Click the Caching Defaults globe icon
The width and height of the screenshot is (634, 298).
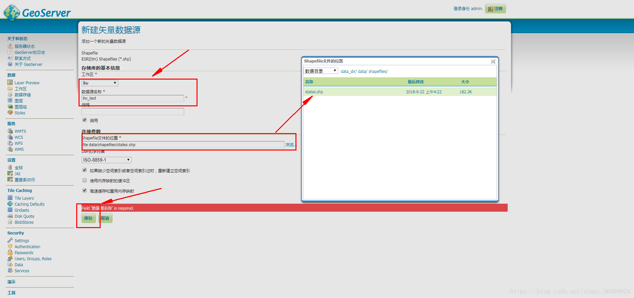point(10,204)
